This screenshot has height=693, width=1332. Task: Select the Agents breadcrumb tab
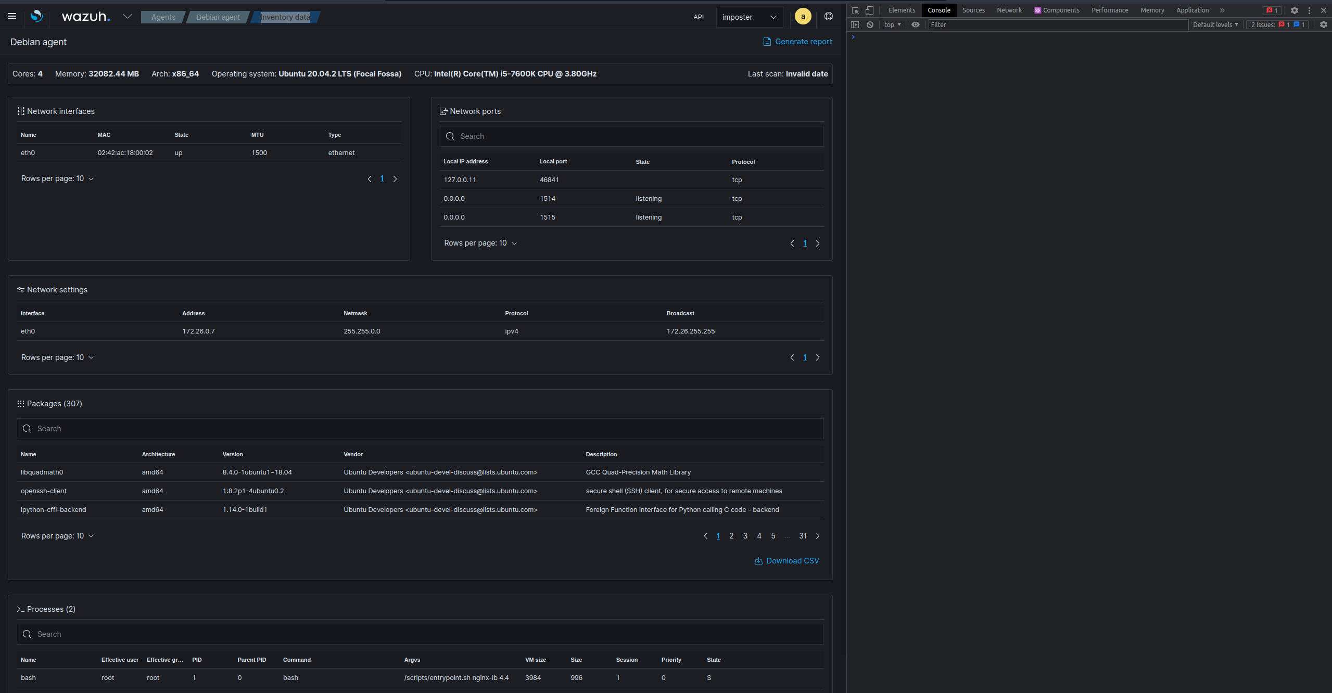(x=162, y=17)
